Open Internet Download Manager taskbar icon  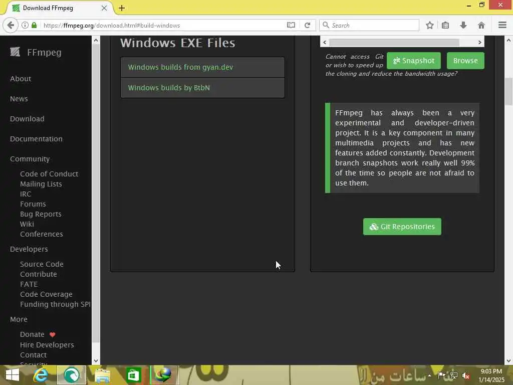(x=164, y=375)
